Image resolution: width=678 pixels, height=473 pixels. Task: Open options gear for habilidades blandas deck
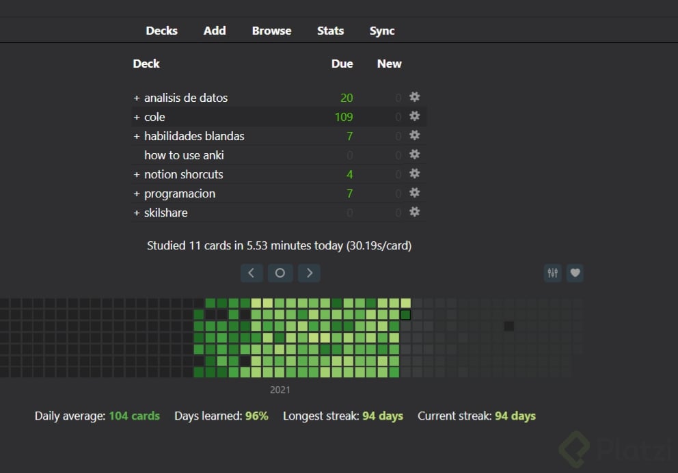pyautogui.click(x=414, y=135)
